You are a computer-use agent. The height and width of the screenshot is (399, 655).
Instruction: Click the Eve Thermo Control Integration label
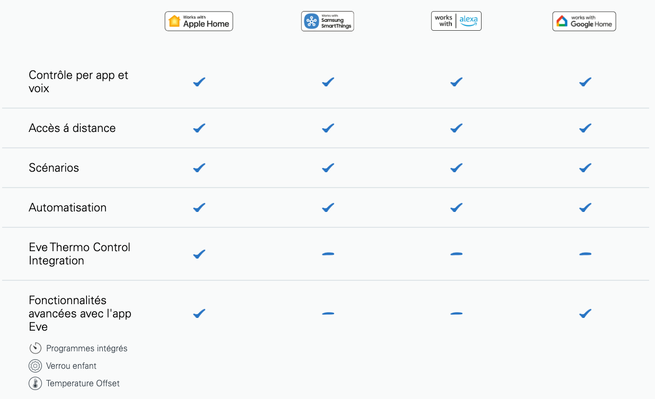[x=80, y=254]
